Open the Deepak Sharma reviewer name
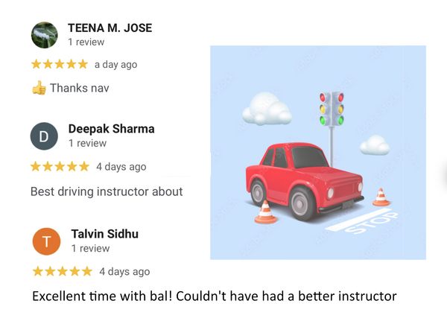Image resolution: width=447 pixels, height=327 pixels. tap(111, 129)
